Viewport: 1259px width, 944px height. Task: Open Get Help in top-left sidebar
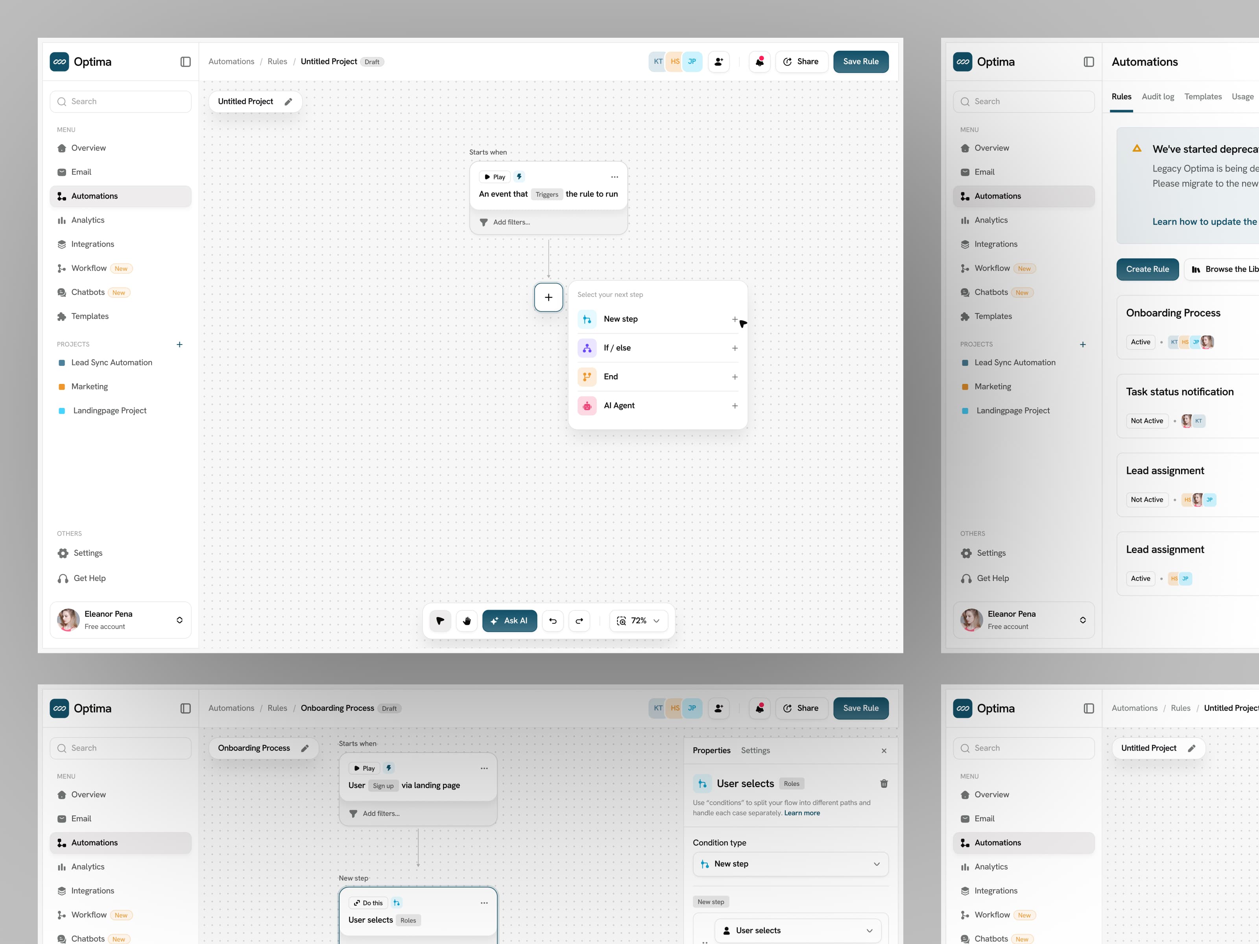(120, 578)
